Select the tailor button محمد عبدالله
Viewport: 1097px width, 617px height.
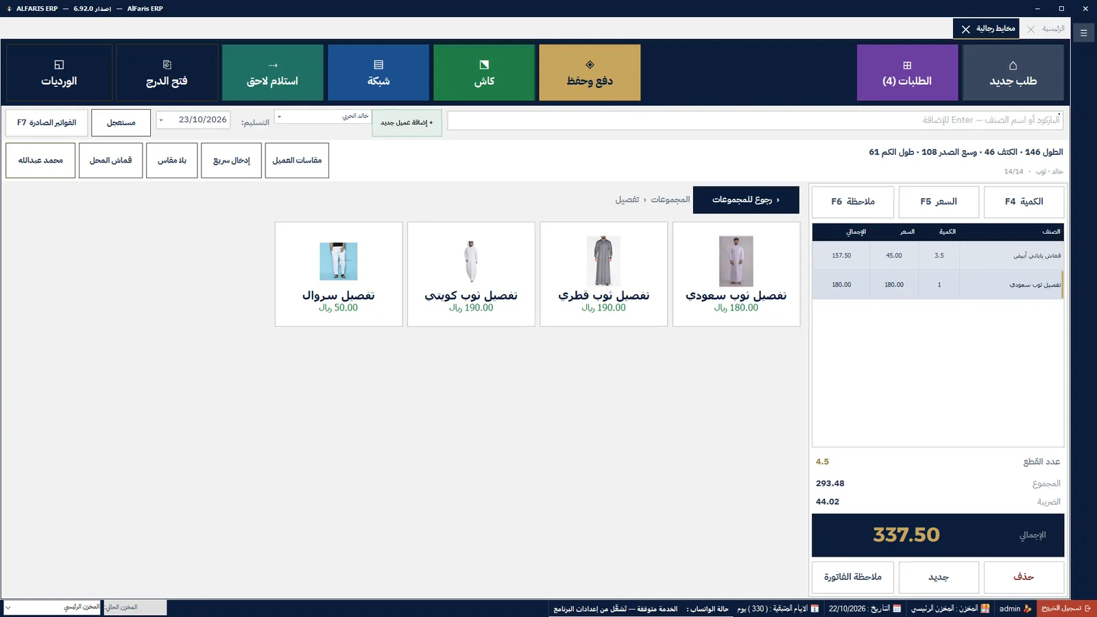click(x=40, y=160)
